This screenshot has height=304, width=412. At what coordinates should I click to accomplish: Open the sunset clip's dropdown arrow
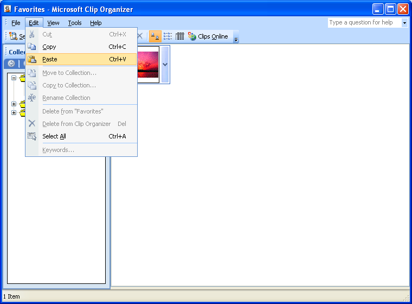point(165,65)
